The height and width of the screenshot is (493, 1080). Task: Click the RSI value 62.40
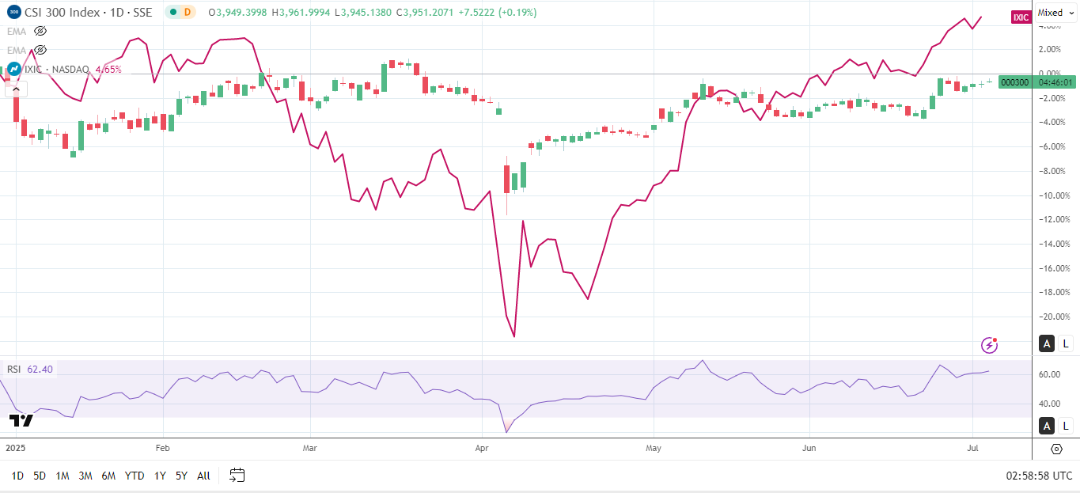(40, 369)
